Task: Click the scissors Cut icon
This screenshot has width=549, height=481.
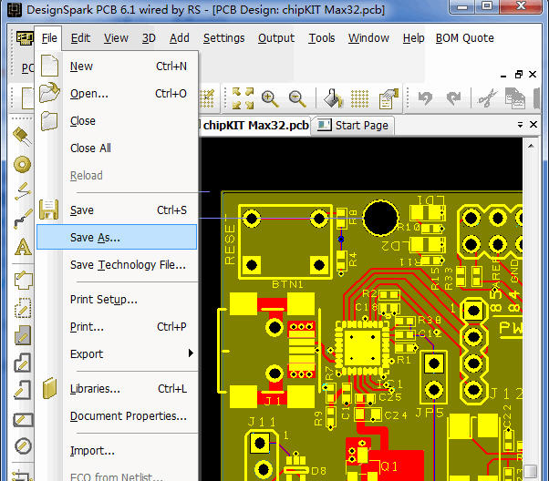Action: tap(488, 98)
